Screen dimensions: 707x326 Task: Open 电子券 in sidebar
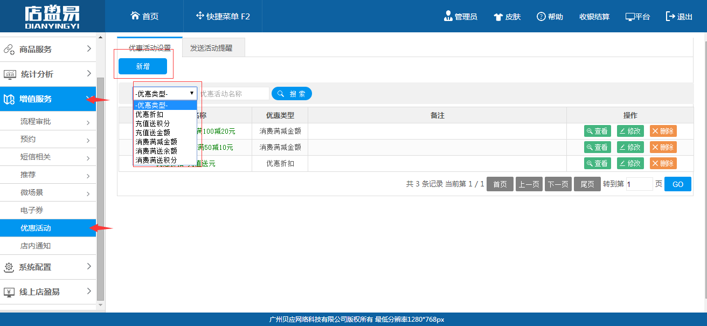[48, 211]
